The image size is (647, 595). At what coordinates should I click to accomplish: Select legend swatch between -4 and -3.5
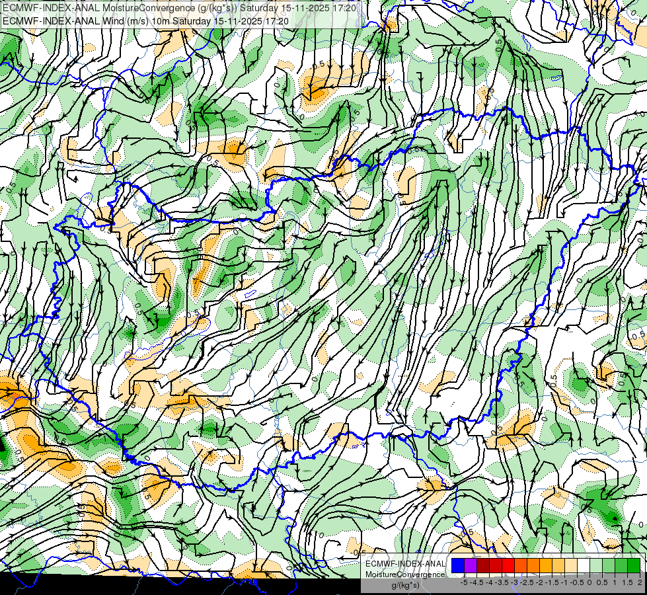pos(496,565)
